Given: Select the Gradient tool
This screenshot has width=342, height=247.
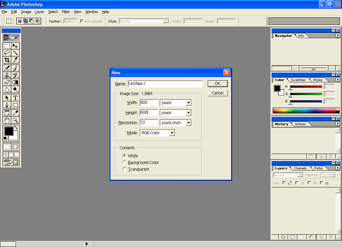Looking at the screenshot, I should 15,82.
